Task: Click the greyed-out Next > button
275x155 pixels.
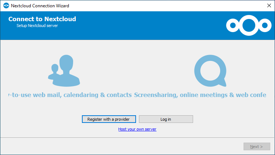Action: tap(257, 146)
